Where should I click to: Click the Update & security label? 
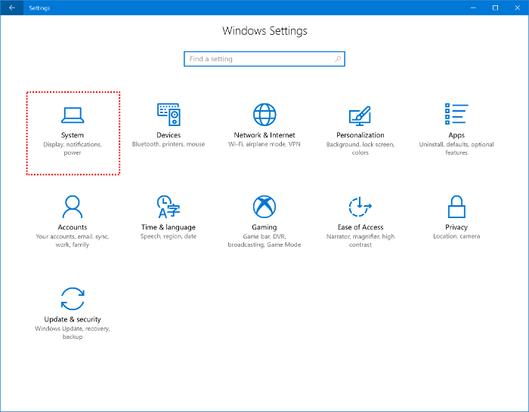tap(73, 319)
